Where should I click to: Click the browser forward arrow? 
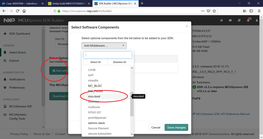[x=11, y=11]
